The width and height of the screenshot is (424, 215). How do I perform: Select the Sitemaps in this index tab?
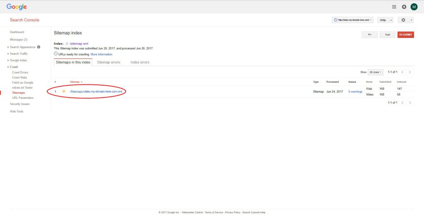click(73, 62)
